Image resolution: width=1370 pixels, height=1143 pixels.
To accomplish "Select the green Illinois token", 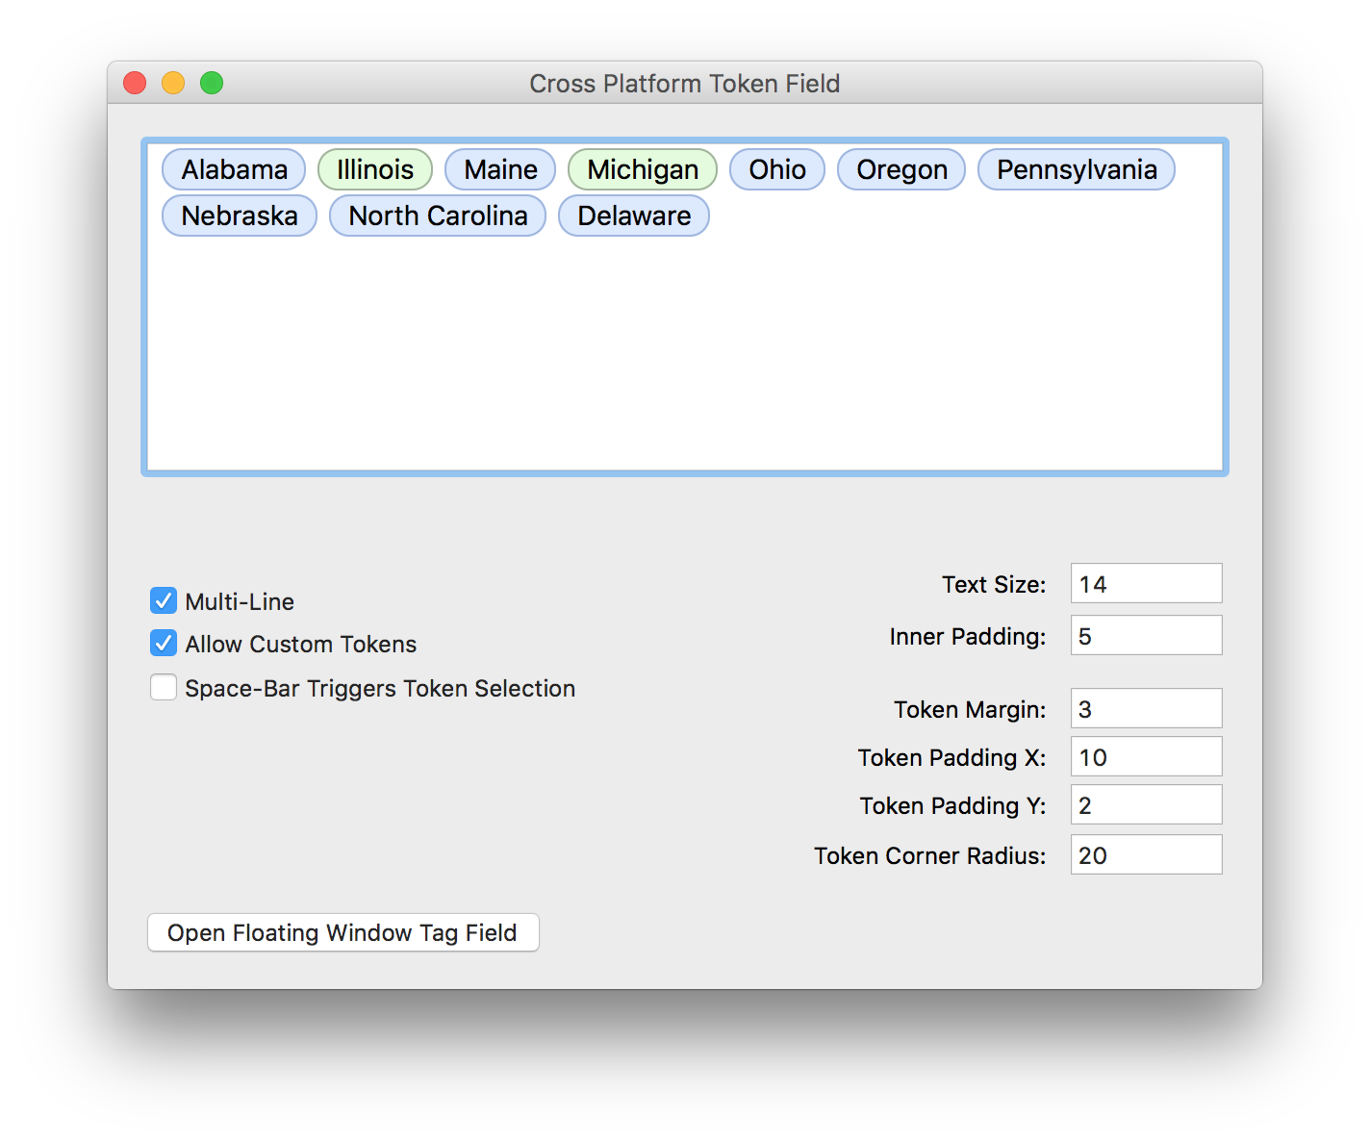I will pos(375,169).
